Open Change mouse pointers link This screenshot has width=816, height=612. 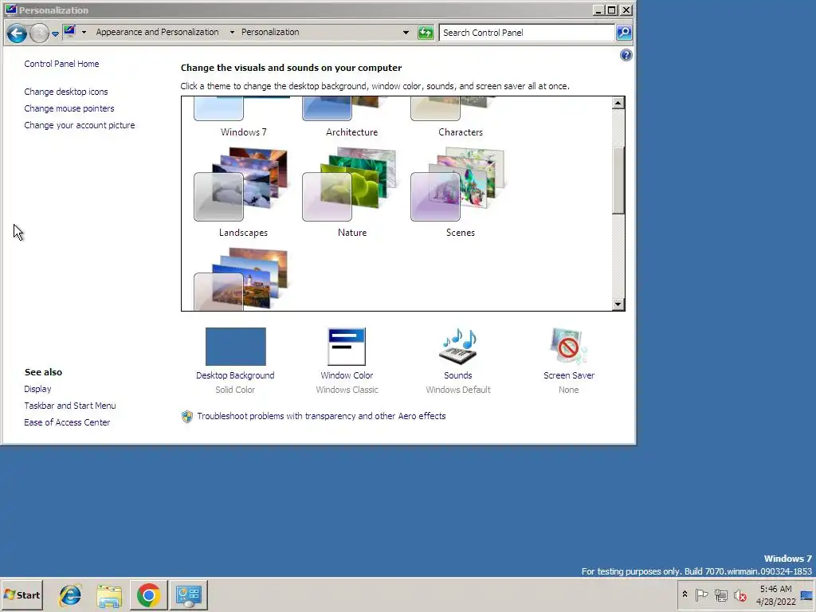pyautogui.click(x=69, y=108)
